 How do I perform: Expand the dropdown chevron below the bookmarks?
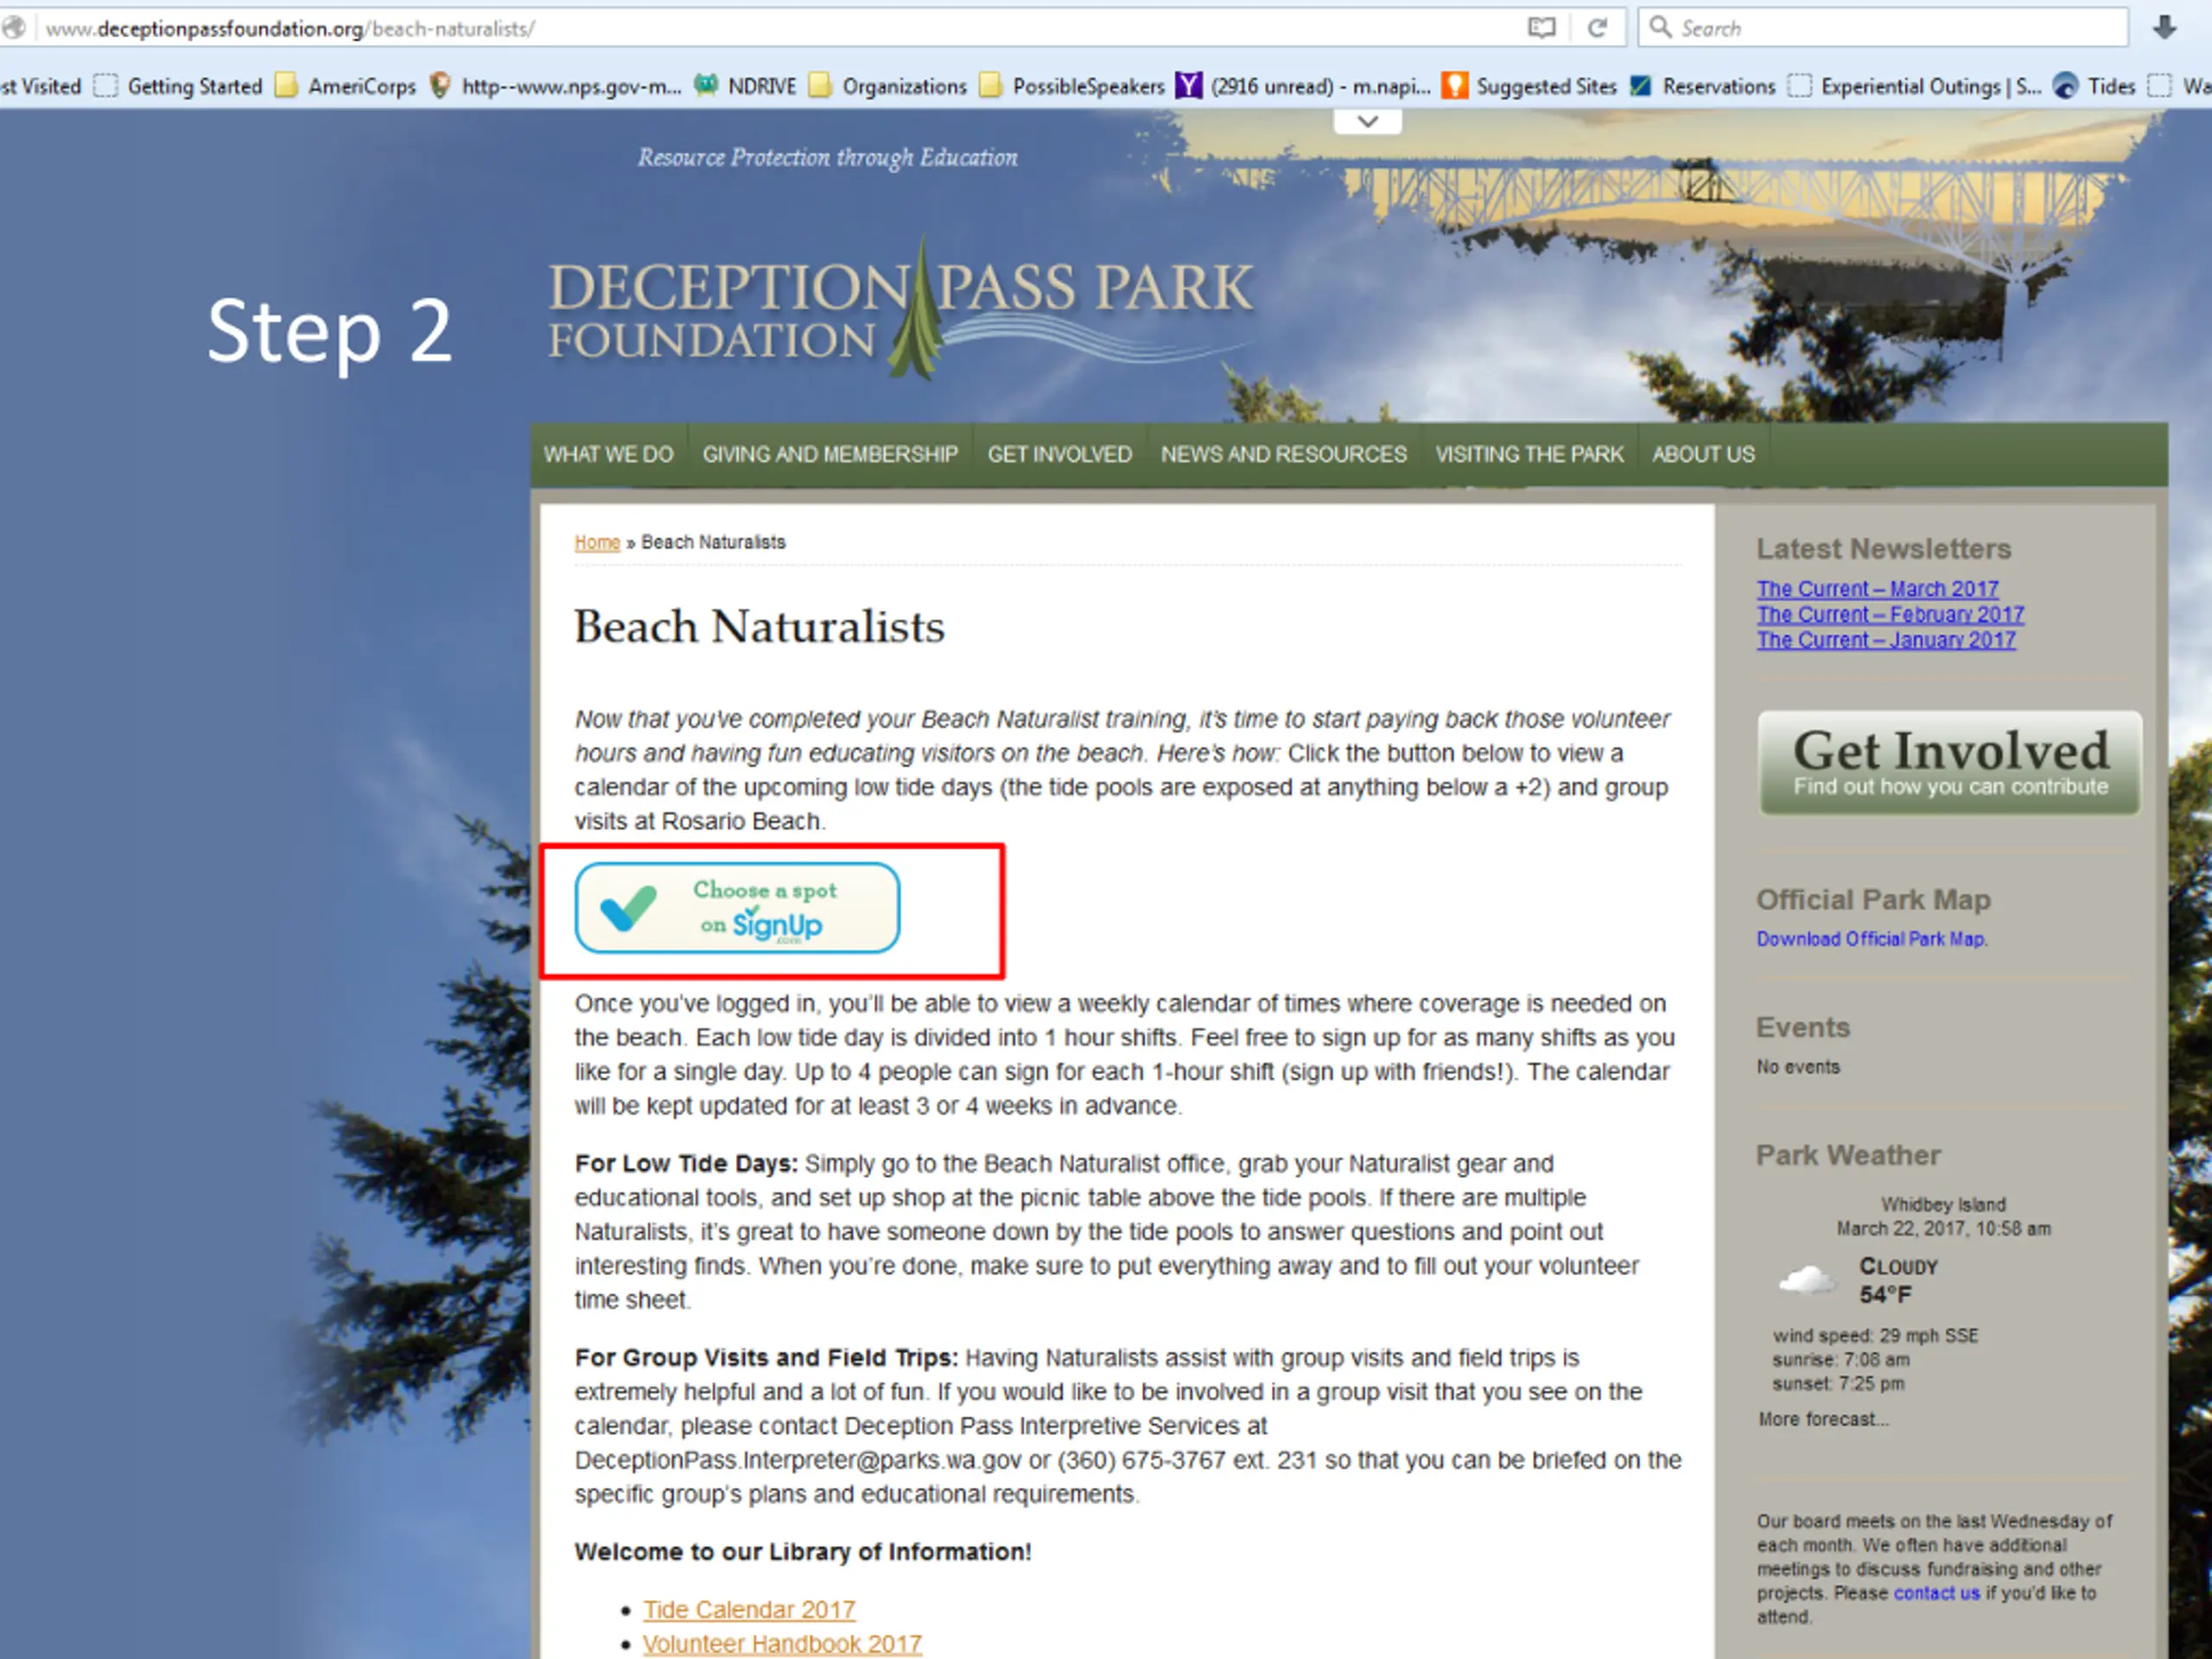coord(1368,121)
